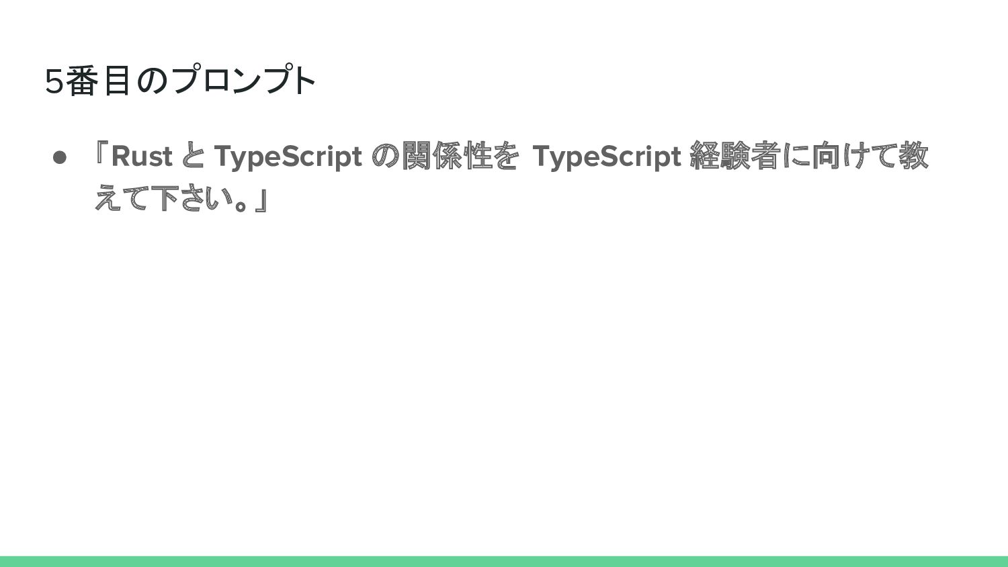Click 番目 characters in the title

pyautogui.click(x=97, y=81)
